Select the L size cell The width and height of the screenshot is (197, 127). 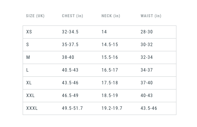(x=27, y=70)
